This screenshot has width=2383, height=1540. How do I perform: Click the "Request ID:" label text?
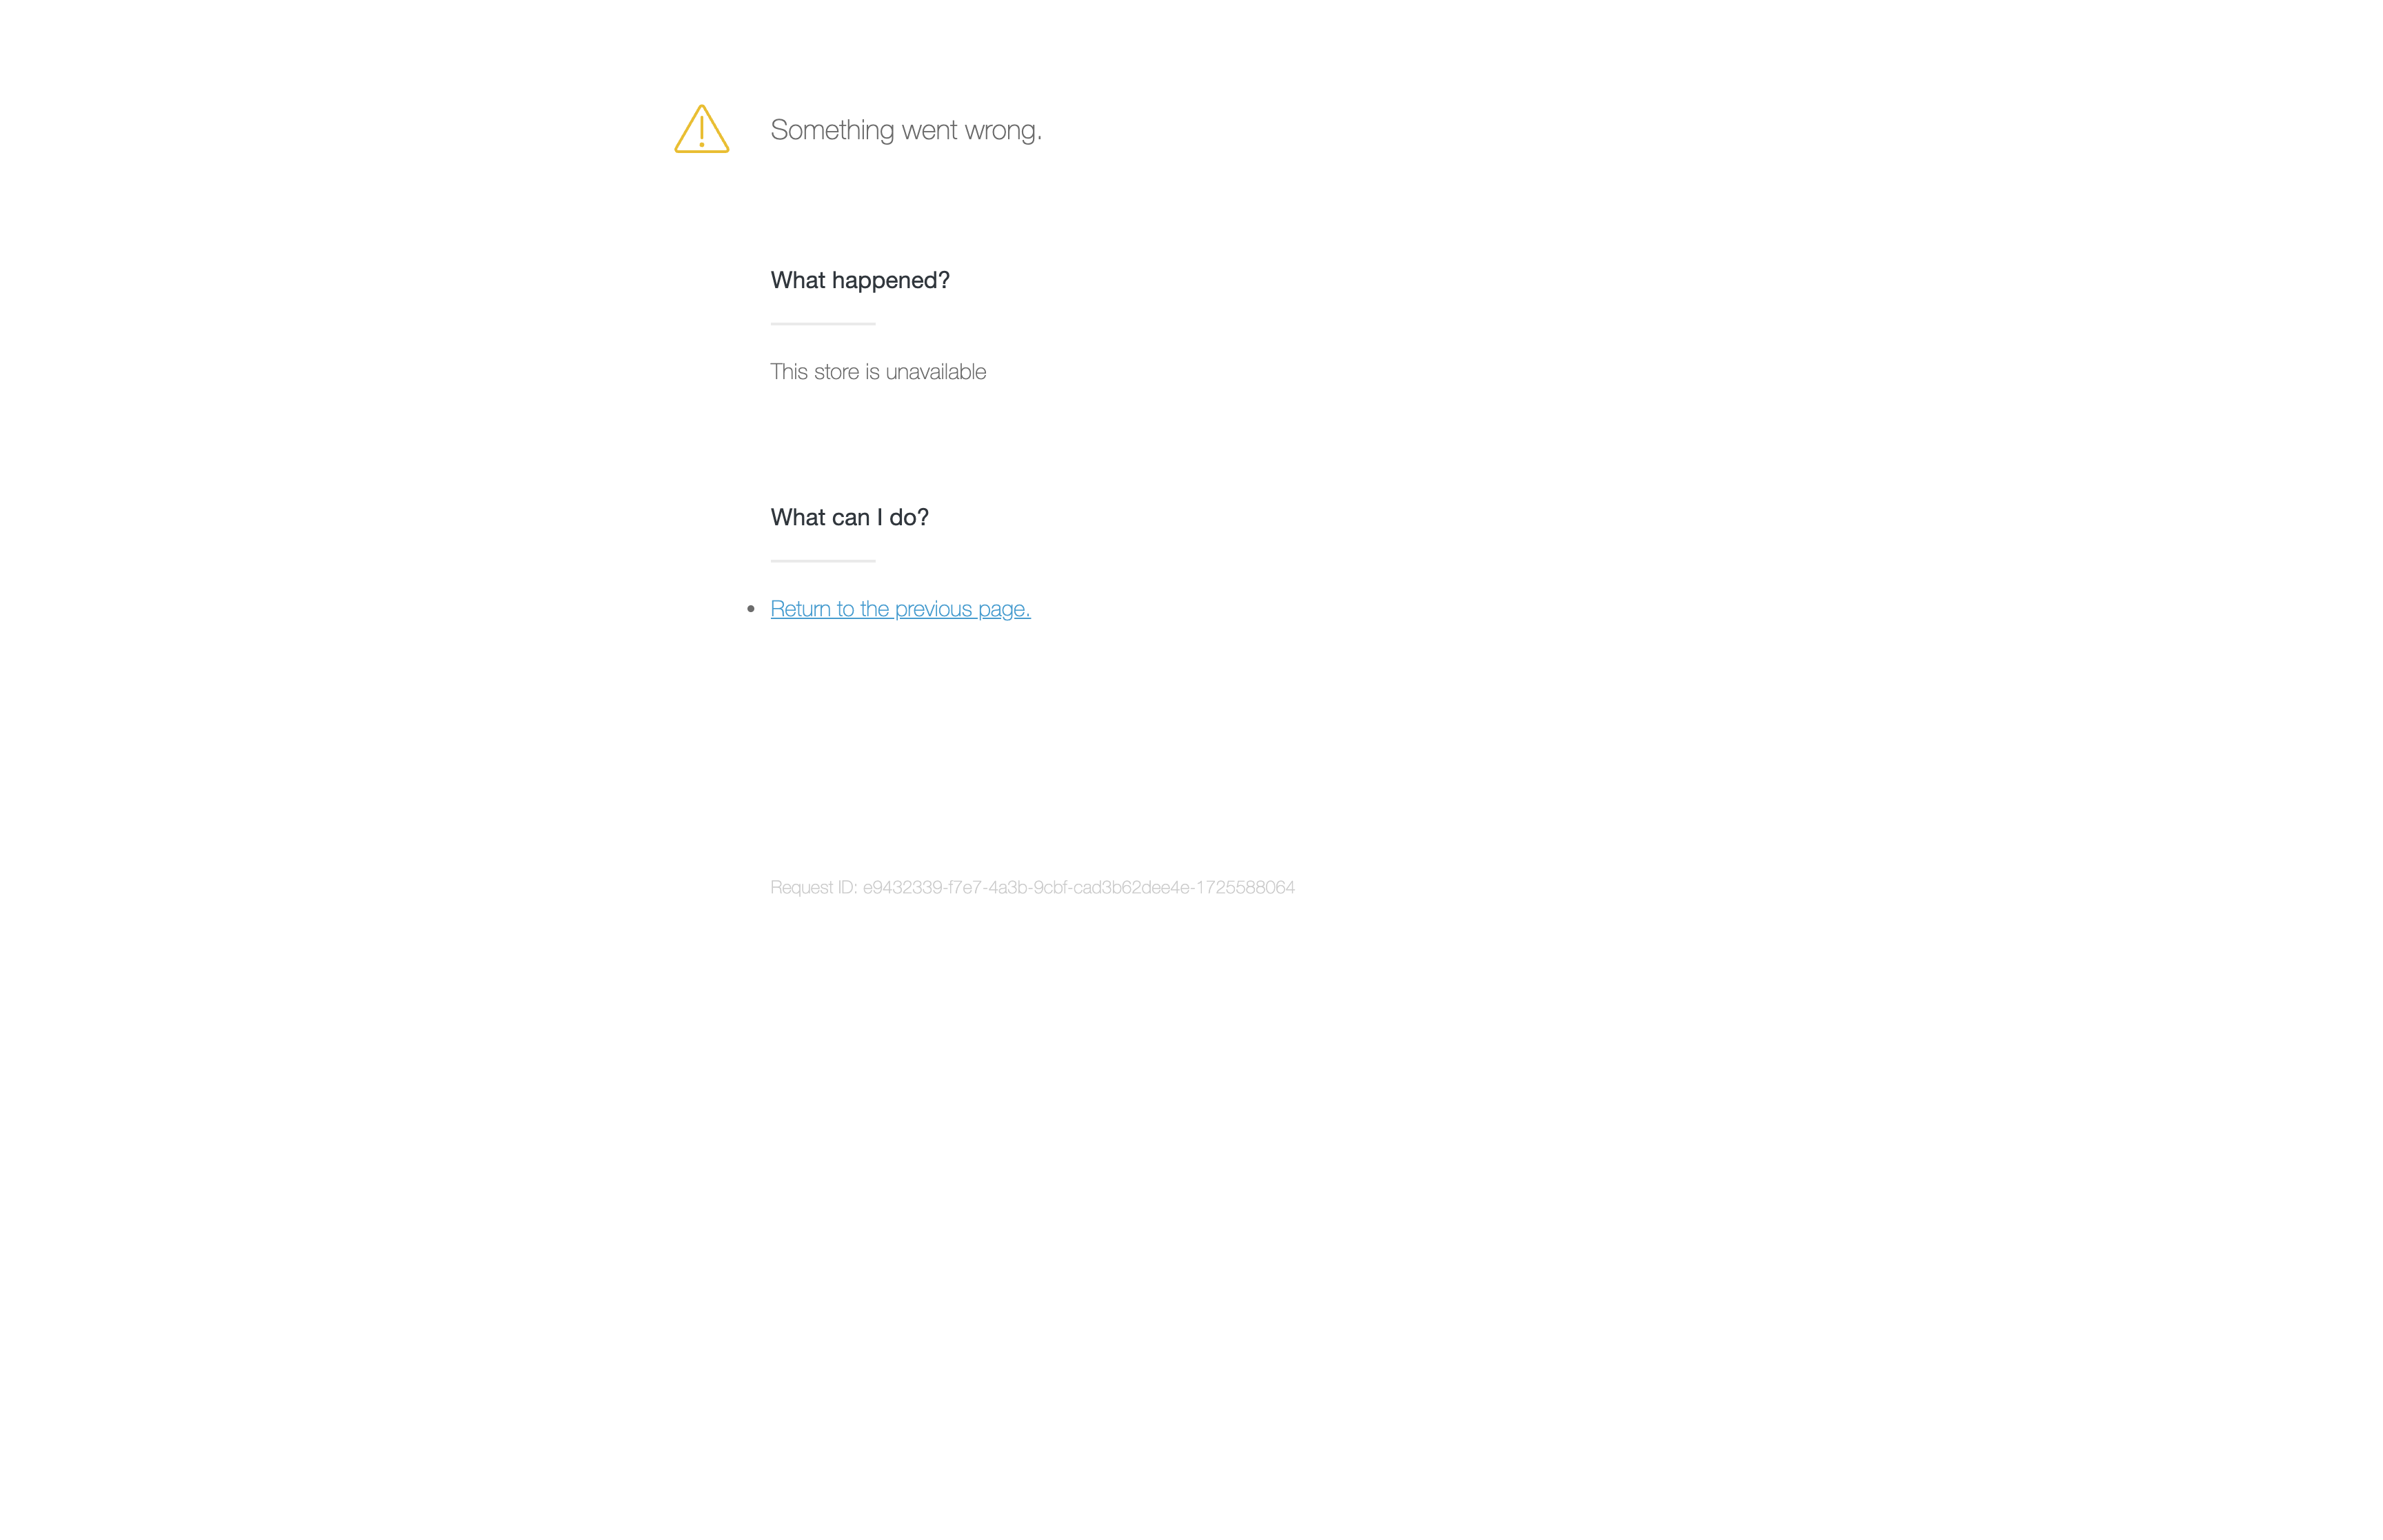point(813,887)
